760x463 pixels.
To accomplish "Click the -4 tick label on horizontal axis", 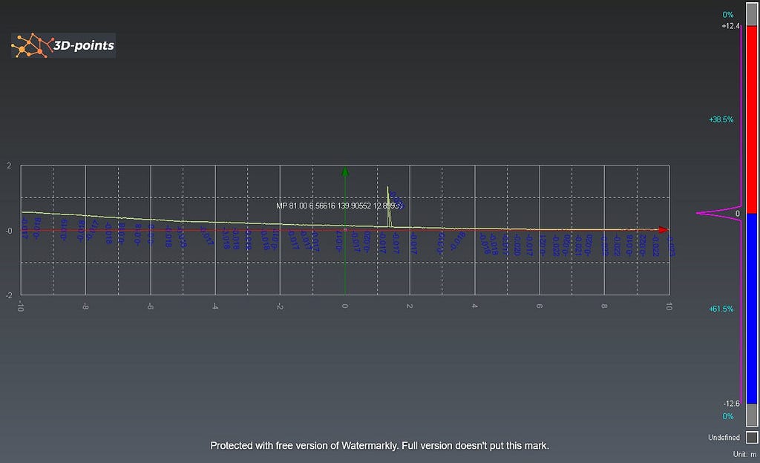I will tap(214, 306).
